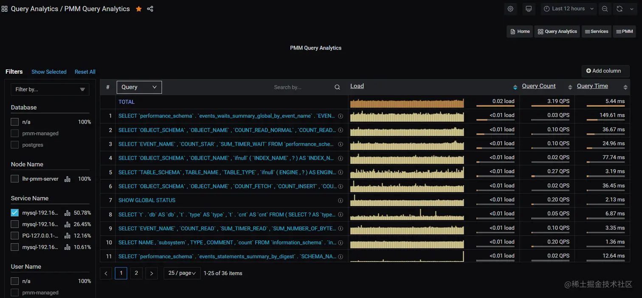
Task: Click TOTAL load sparkline graph
Action: tap(407, 103)
